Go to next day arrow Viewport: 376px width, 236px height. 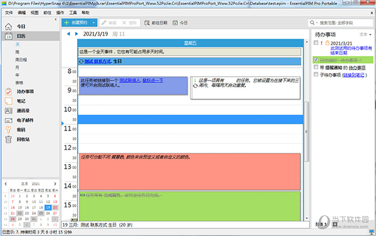76,34
